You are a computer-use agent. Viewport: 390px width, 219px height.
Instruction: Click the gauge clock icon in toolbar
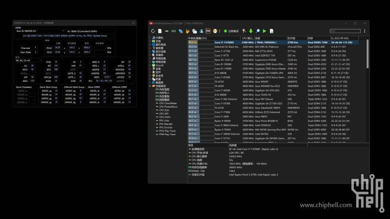(215, 31)
